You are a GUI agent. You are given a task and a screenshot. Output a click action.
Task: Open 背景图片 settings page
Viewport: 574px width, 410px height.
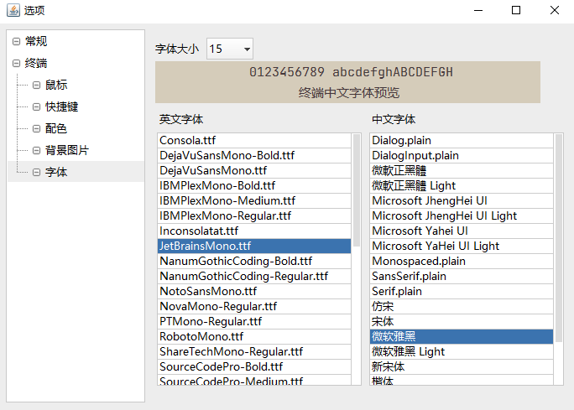[66, 150]
